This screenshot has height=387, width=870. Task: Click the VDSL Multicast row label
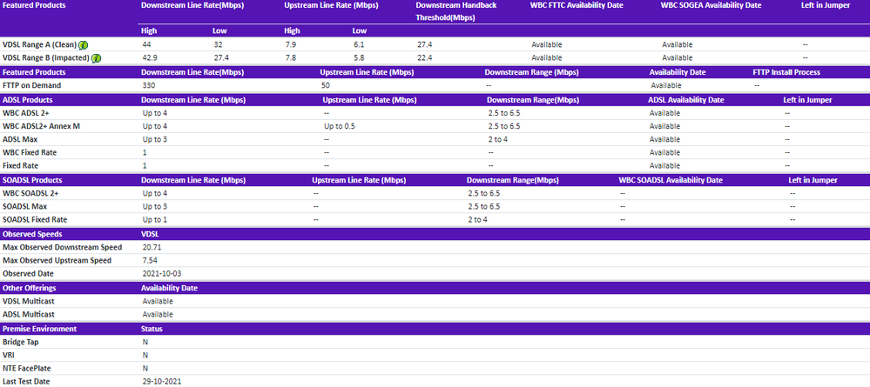pos(30,301)
